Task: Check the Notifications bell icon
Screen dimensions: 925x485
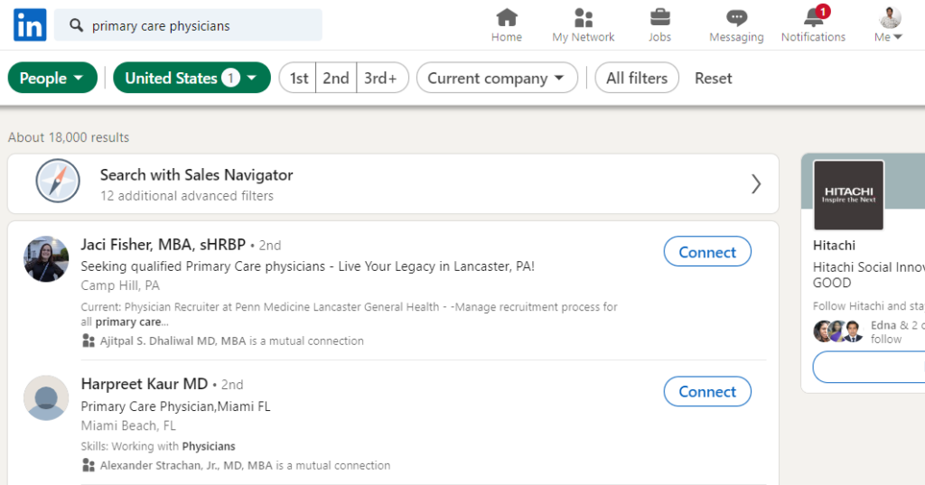Action: pyautogui.click(x=813, y=18)
